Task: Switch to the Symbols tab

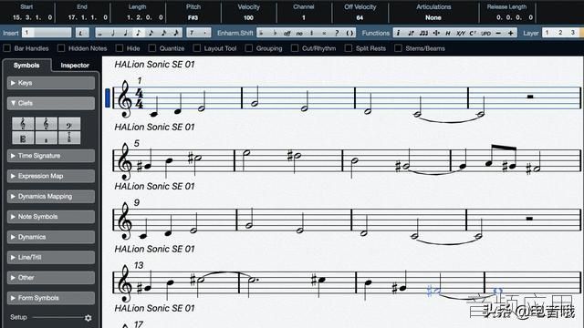Action: [26, 65]
